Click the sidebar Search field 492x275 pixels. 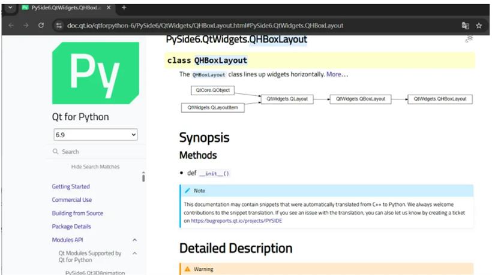[x=96, y=152]
